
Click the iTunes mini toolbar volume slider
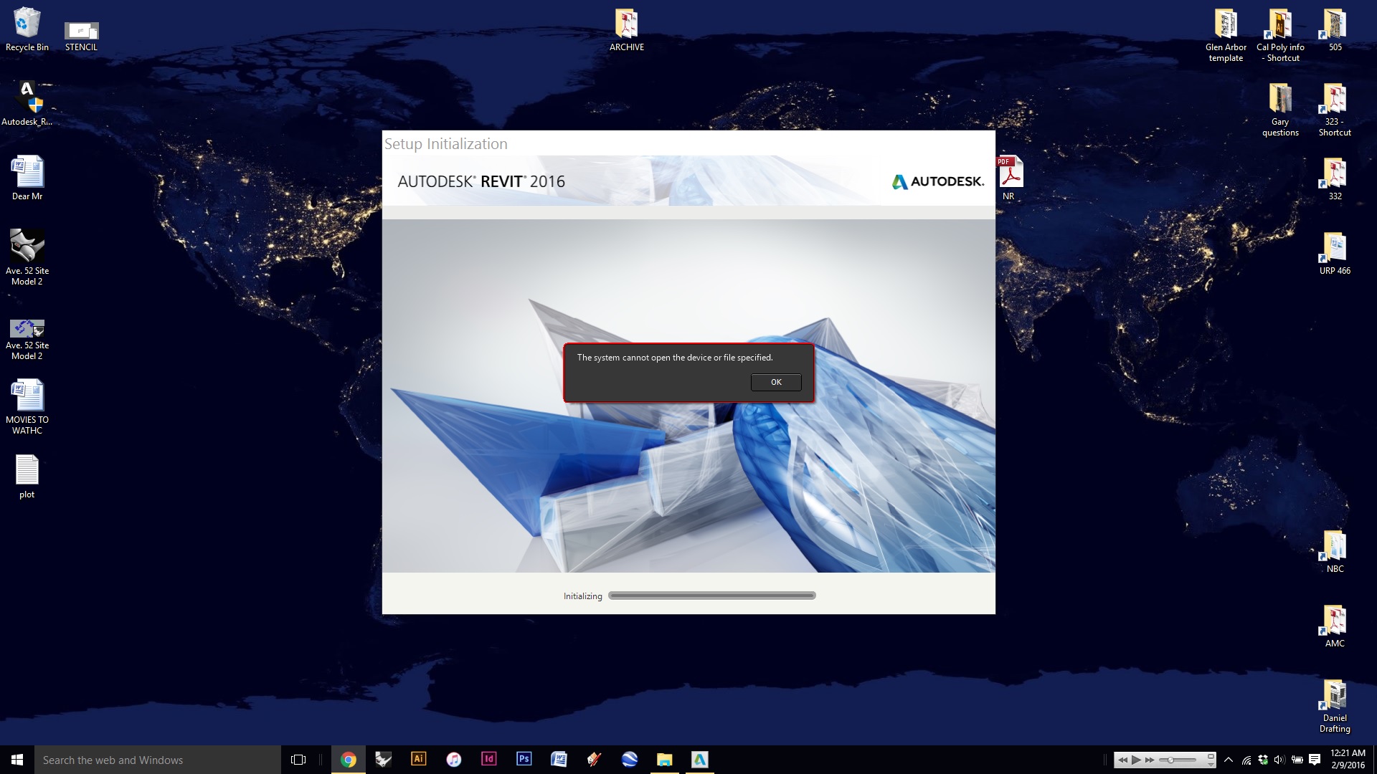pos(1179,760)
